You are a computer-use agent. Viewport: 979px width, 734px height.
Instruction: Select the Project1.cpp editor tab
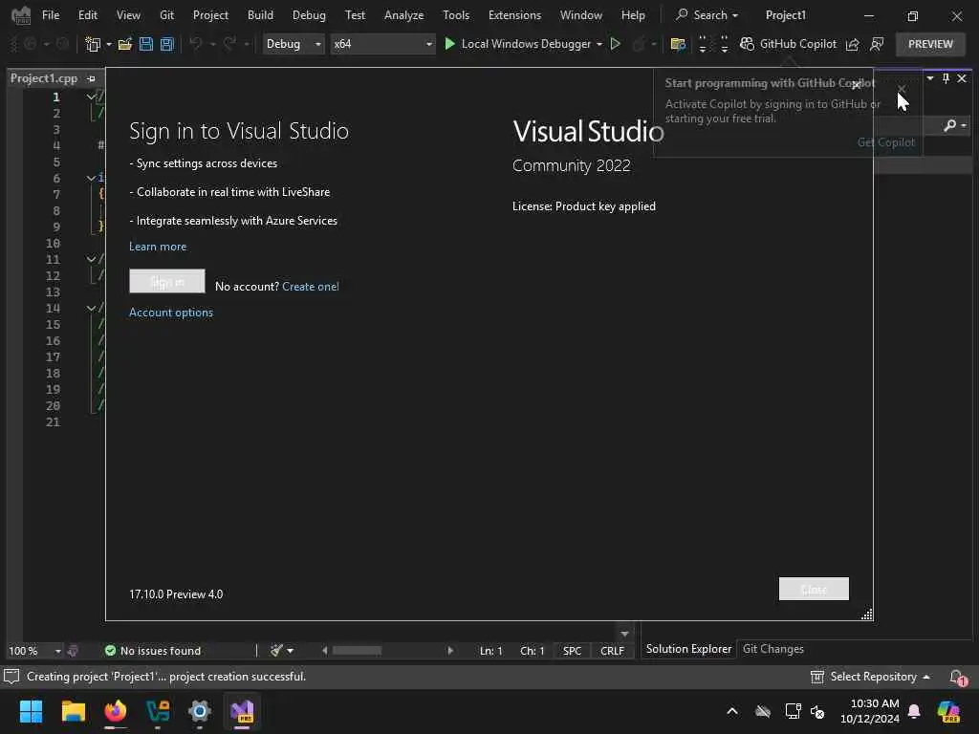click(44, 78)
